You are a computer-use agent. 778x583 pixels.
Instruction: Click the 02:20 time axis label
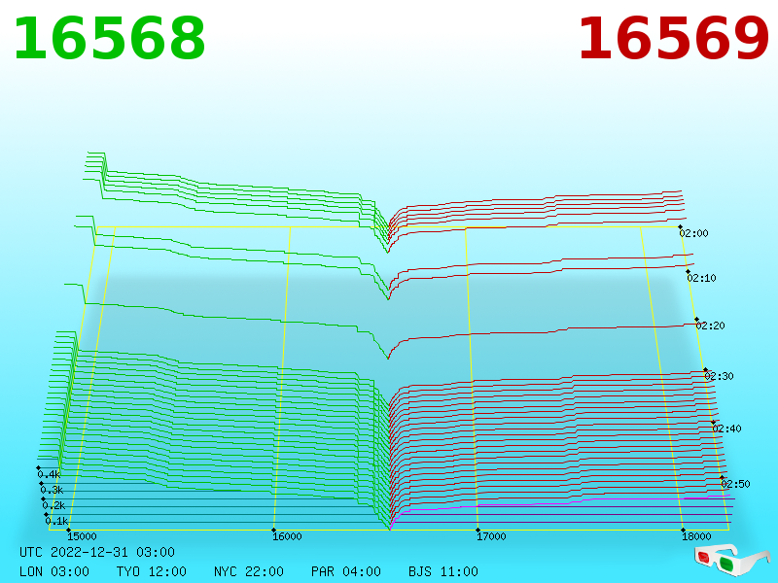(x=711, y=326)
